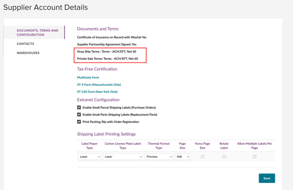
Task: Expand the Label Paper Type dropdown
Action: tap(90, 157)
